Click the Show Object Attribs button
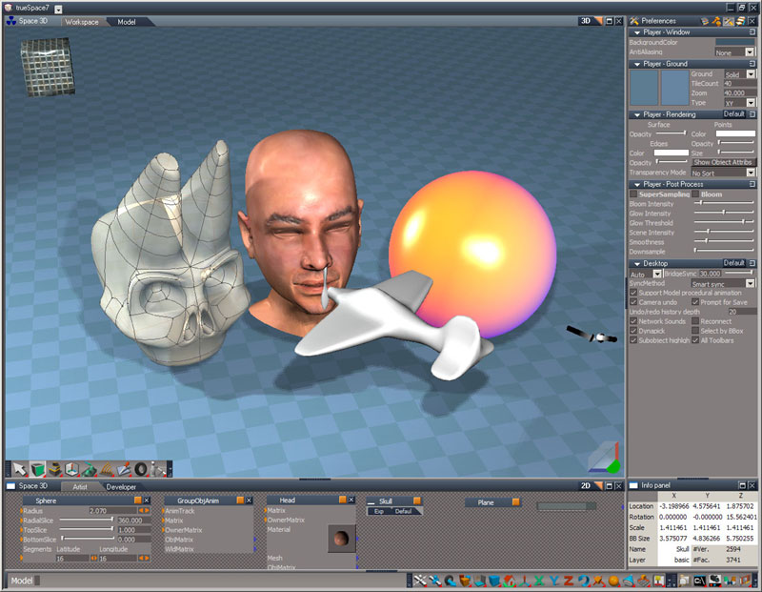The width and height of the screenshot is (762, 592). pyautogui.click(x=722, y=162)
